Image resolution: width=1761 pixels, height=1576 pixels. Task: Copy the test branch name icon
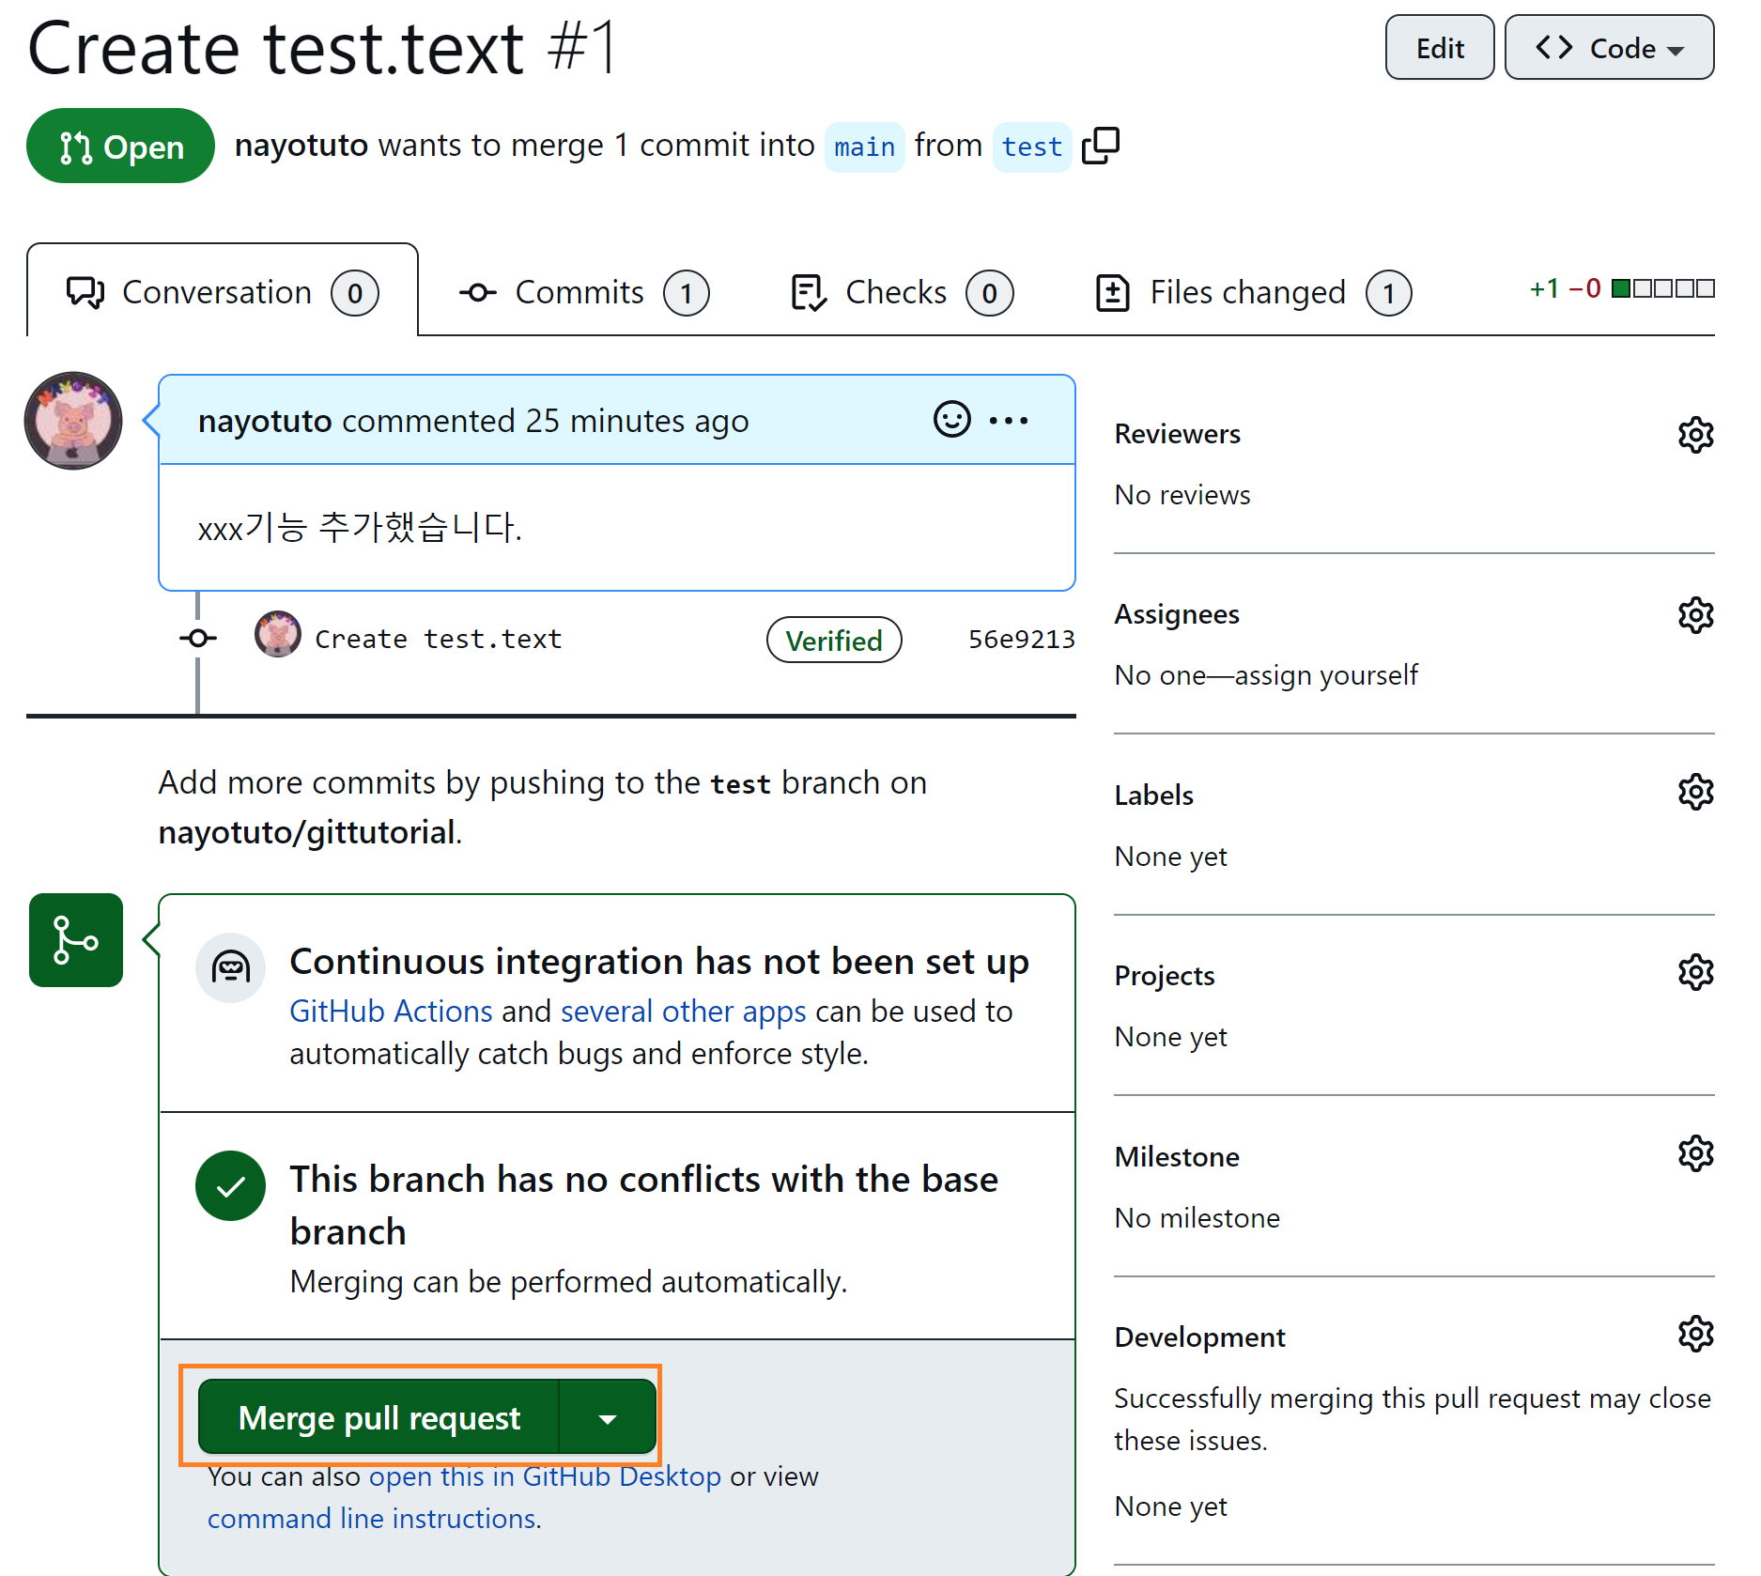pos(1101,146)
